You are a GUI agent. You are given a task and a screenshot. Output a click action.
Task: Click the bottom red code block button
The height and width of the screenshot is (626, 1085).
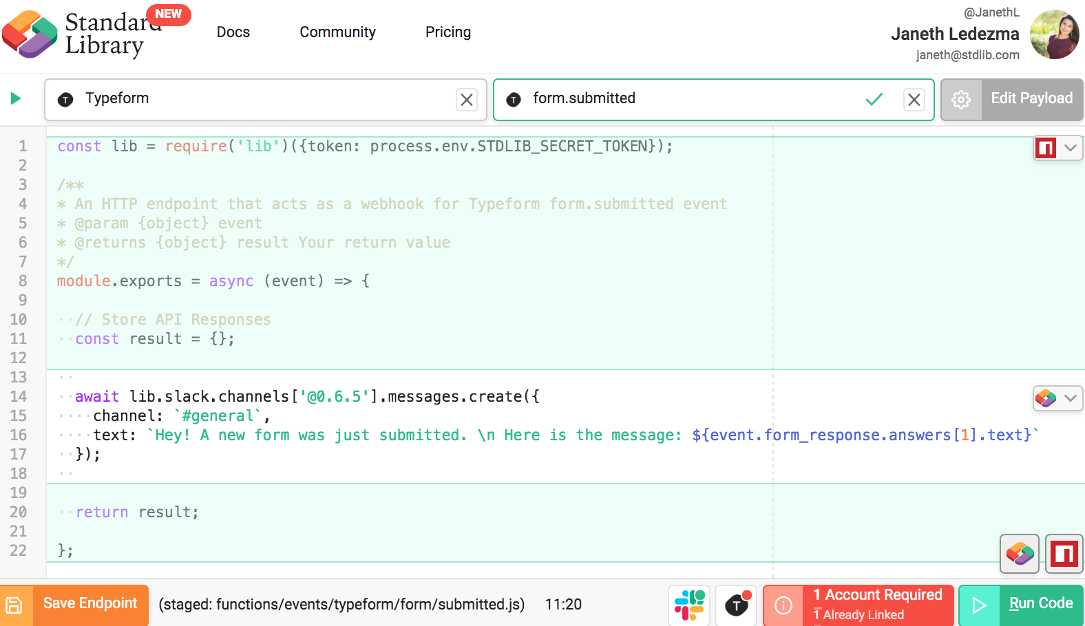pyautogui.click(x=1064, y=554)
